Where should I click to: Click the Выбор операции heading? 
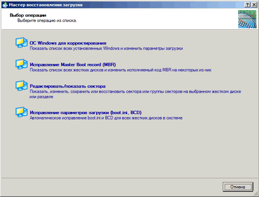tap(28, 15)
